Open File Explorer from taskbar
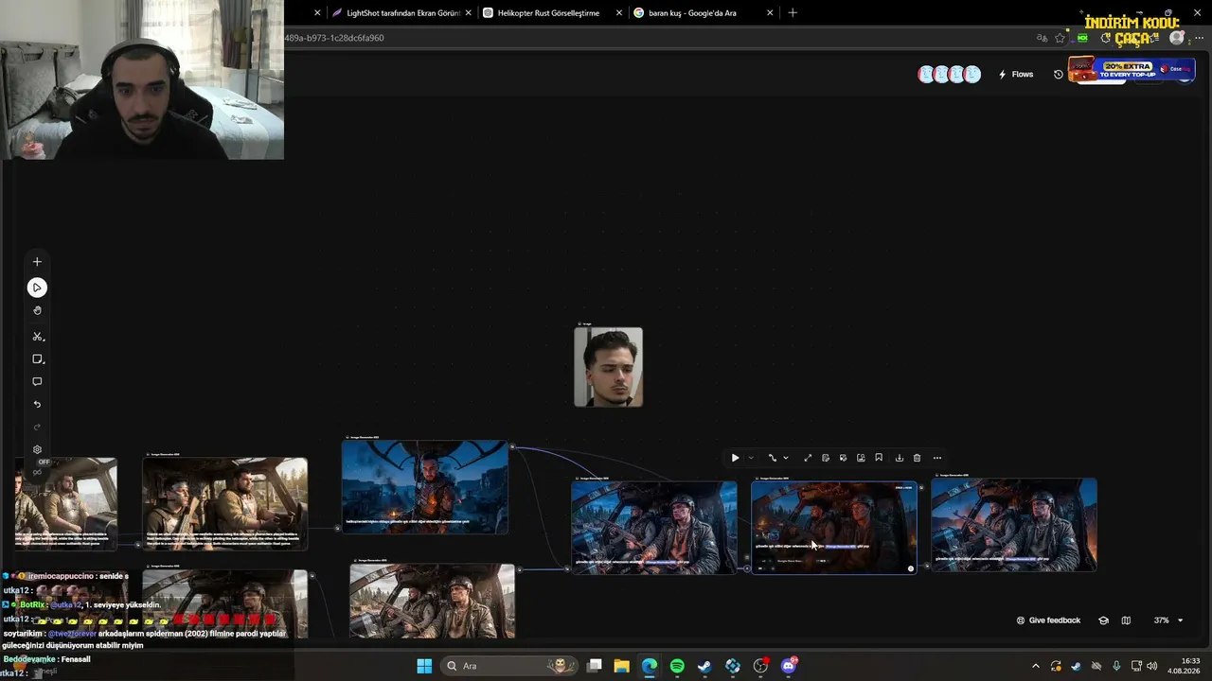Viewport: 1212px width, 681px height. (x=621, y=666)
